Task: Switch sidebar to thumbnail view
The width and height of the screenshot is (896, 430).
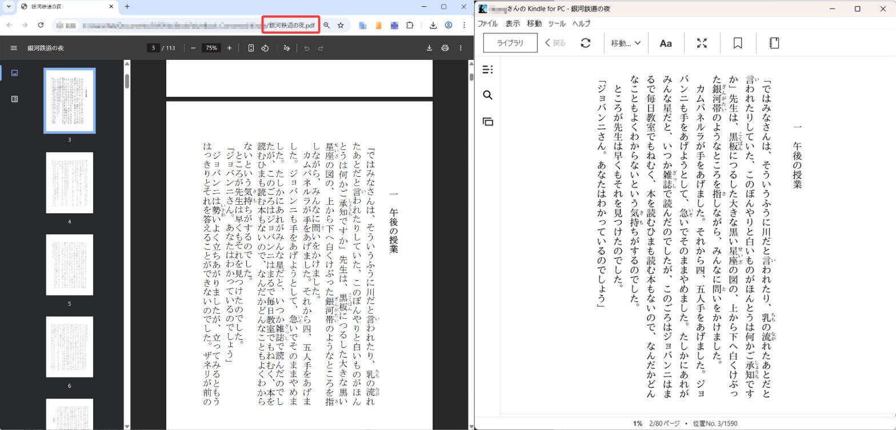Action: [x=15, y=73]
